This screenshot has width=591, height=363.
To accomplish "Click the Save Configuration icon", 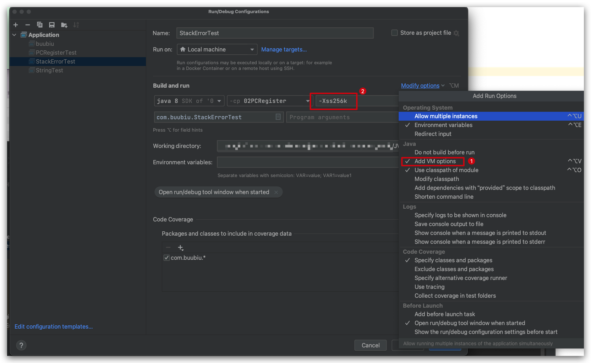I will (x=52, y=25).
